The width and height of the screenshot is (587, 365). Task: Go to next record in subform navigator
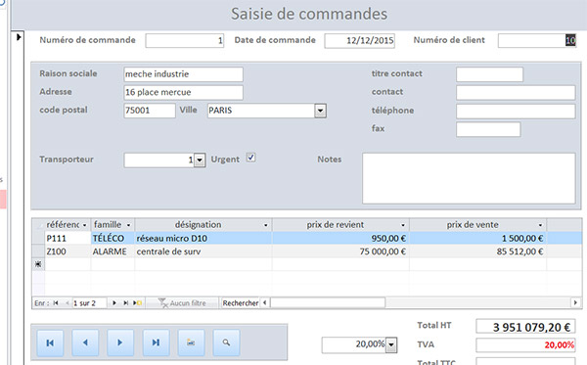click(x=114, y=302)
